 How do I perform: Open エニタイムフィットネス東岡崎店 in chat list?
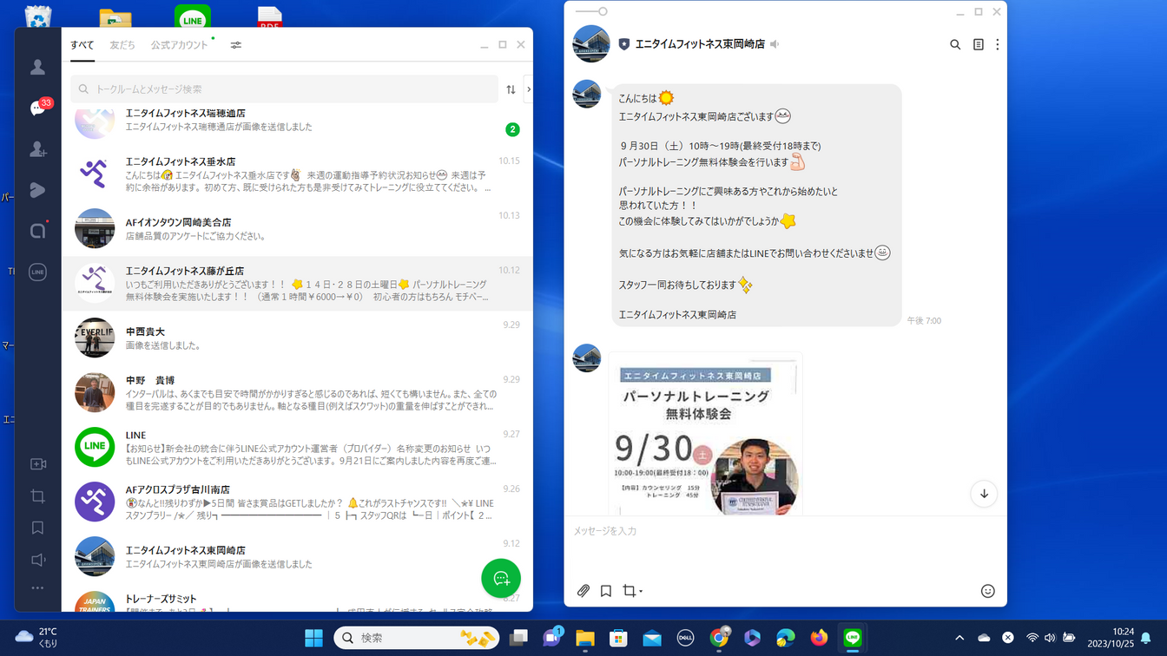[x=297, y=556]
